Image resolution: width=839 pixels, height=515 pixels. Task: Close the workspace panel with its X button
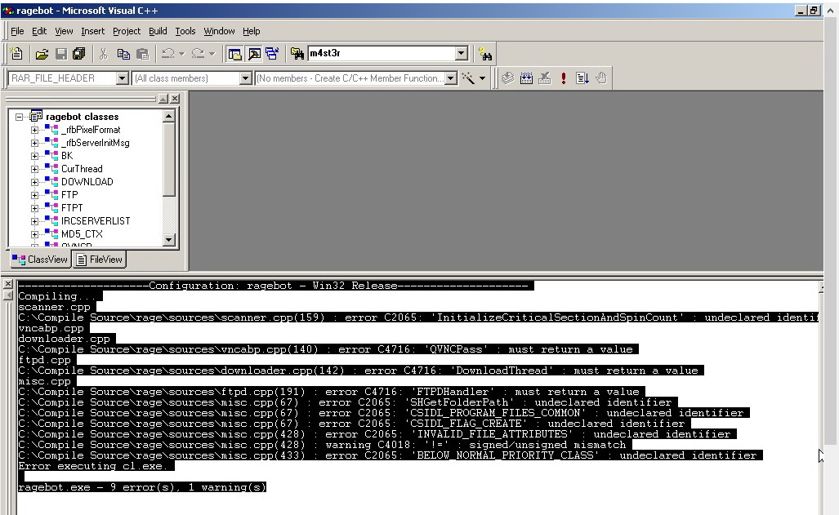[175, 99]
